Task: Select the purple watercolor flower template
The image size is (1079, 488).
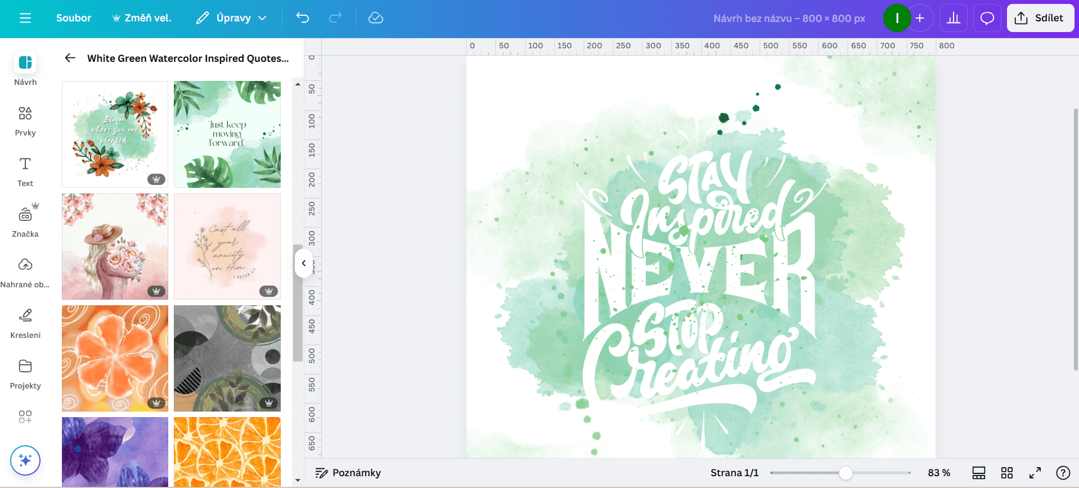Action: pyautogui.click(x=115, y=451)
